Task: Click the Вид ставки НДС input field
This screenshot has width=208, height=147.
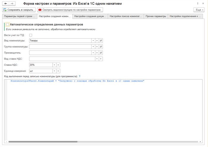Action: 62,59
